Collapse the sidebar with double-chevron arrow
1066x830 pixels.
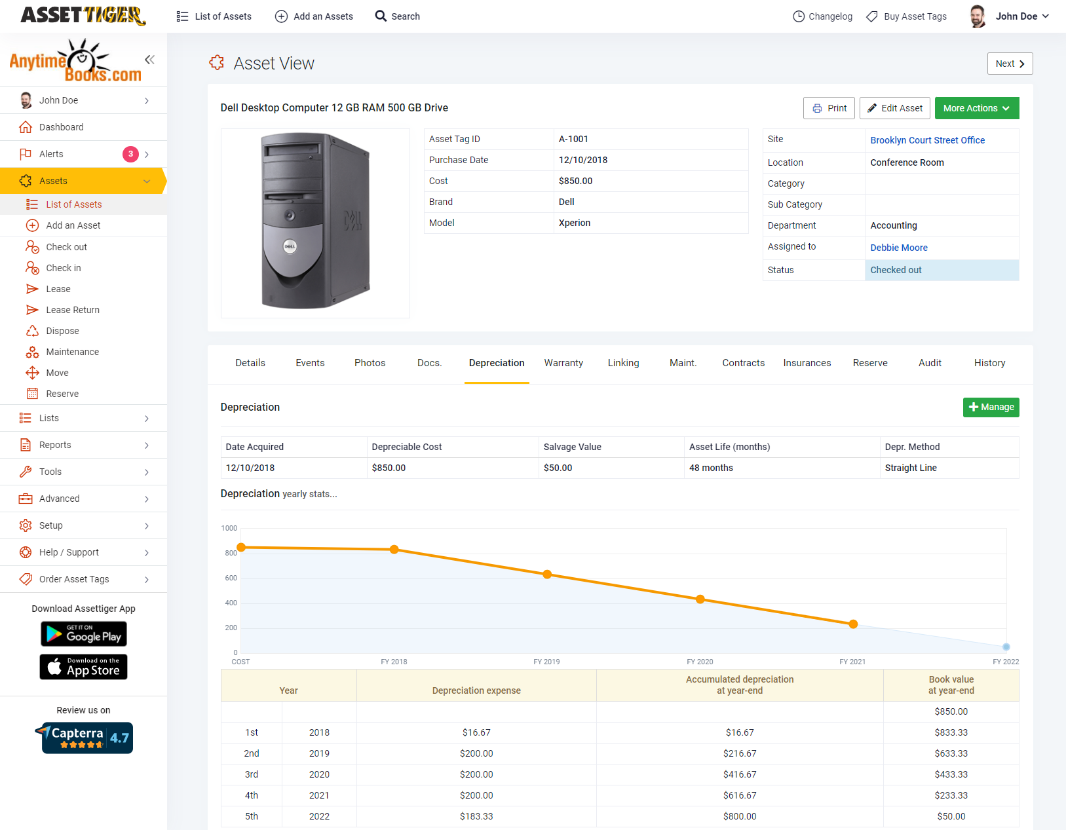[149, 59]
